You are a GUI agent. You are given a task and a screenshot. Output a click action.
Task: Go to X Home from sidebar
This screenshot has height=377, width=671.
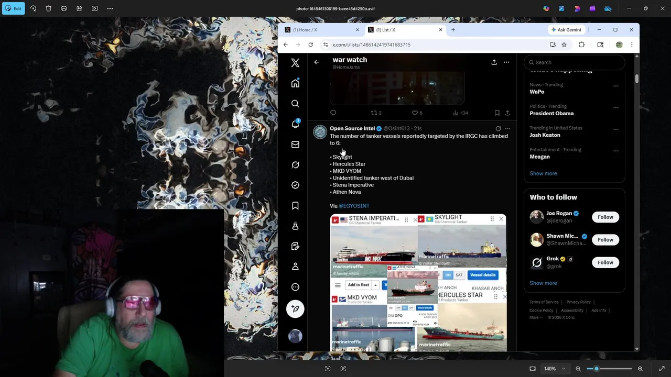tap(295, 83)
